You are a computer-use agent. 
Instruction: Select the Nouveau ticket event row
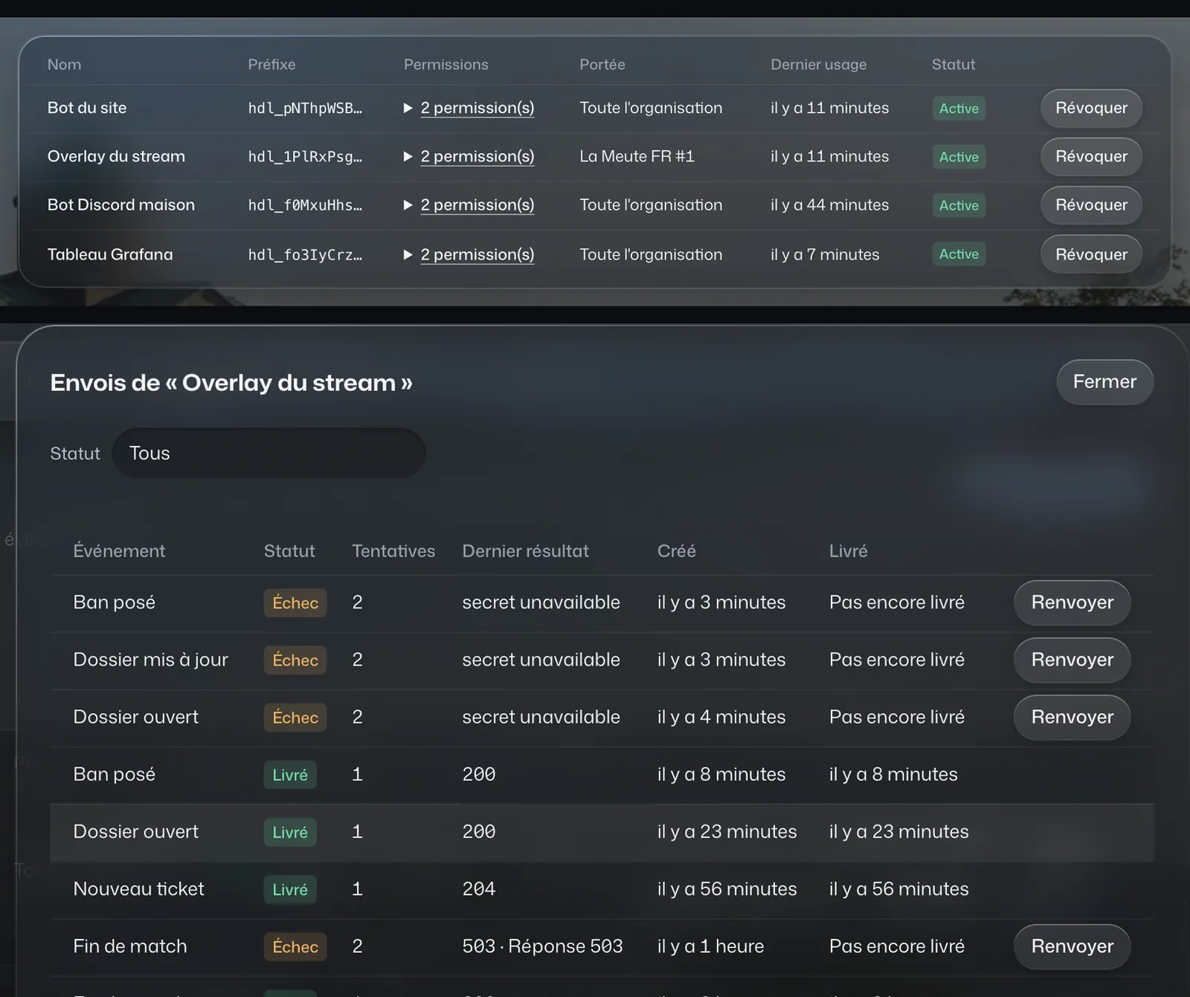coord(602,889)
